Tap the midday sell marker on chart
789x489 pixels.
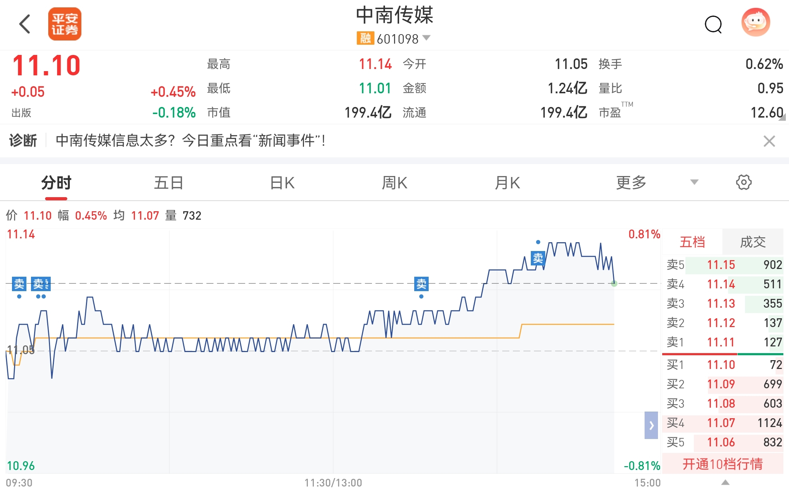click(421, 284)
